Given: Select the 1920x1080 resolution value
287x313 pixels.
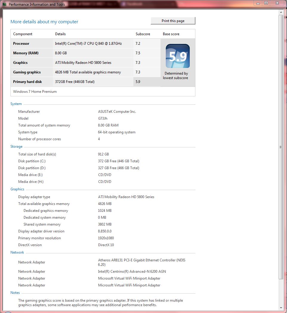Looking at the screenshot, I should 106,238.
